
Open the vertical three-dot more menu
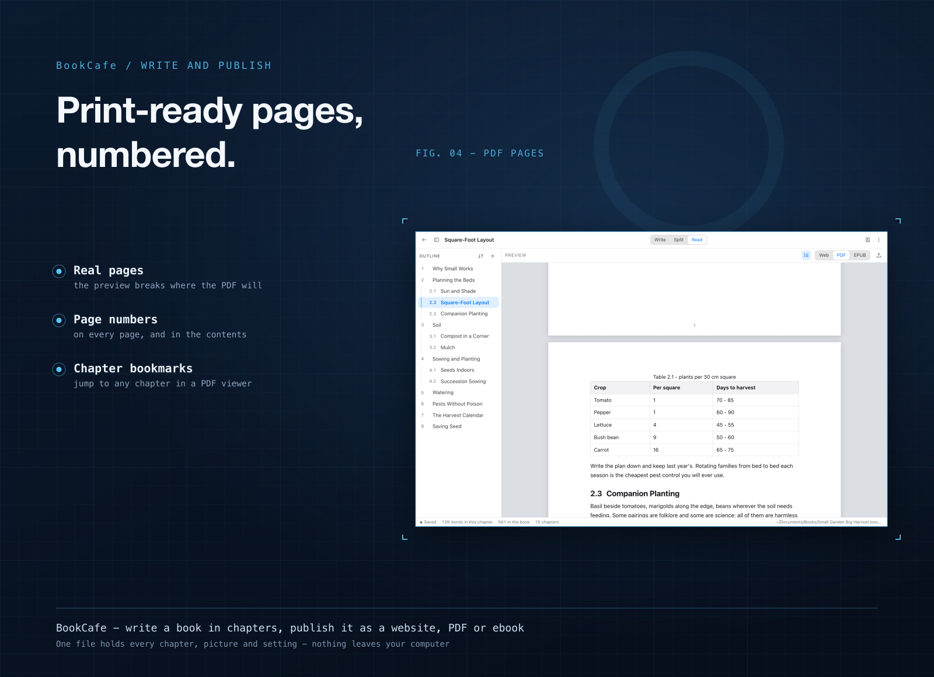coord(879,240)
